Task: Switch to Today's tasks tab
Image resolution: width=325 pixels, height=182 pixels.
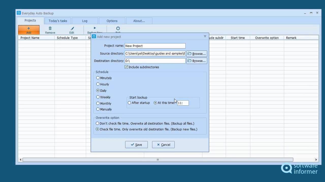Action: [x=58, y=21]
